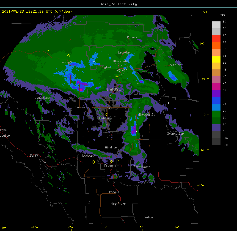The image size is (237, 231).
Task: Click the ThreeHills label
Action: (x=147, y=115)
